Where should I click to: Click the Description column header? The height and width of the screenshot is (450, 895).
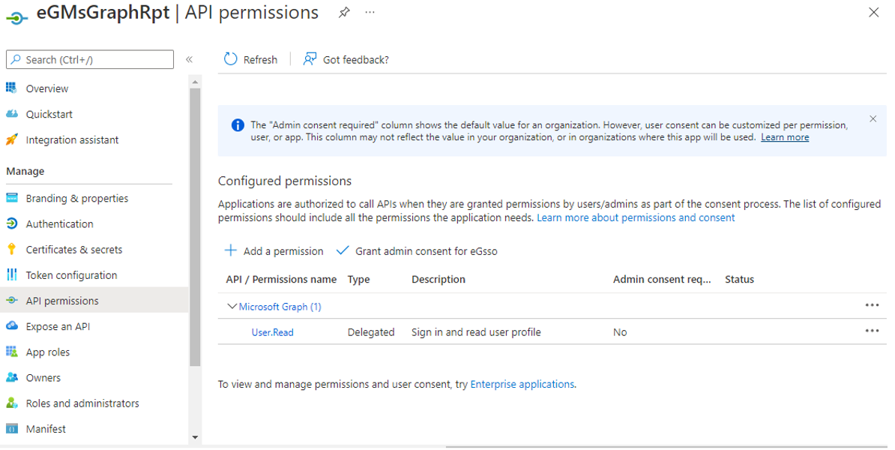[439, 279]
